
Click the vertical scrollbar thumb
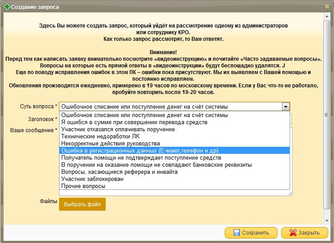pyautogui.click(x=326, y=115)
